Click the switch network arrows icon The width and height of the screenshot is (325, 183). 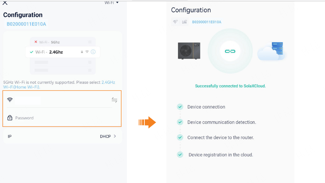click(x=114, y=100)
